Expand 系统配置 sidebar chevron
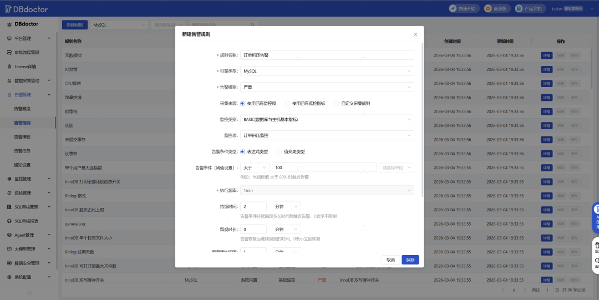Screen dimensions: 599x300 point(49,277)
